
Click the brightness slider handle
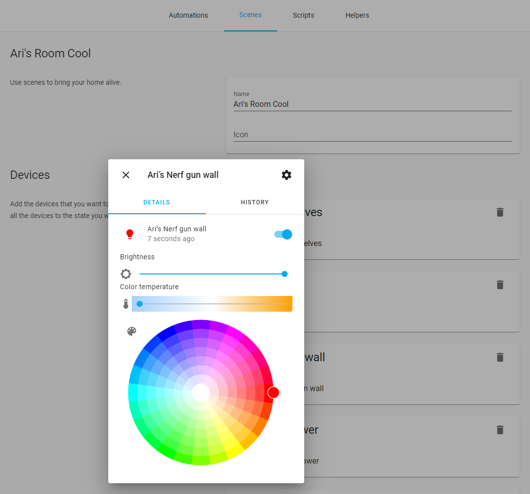(x=285, y=274)
